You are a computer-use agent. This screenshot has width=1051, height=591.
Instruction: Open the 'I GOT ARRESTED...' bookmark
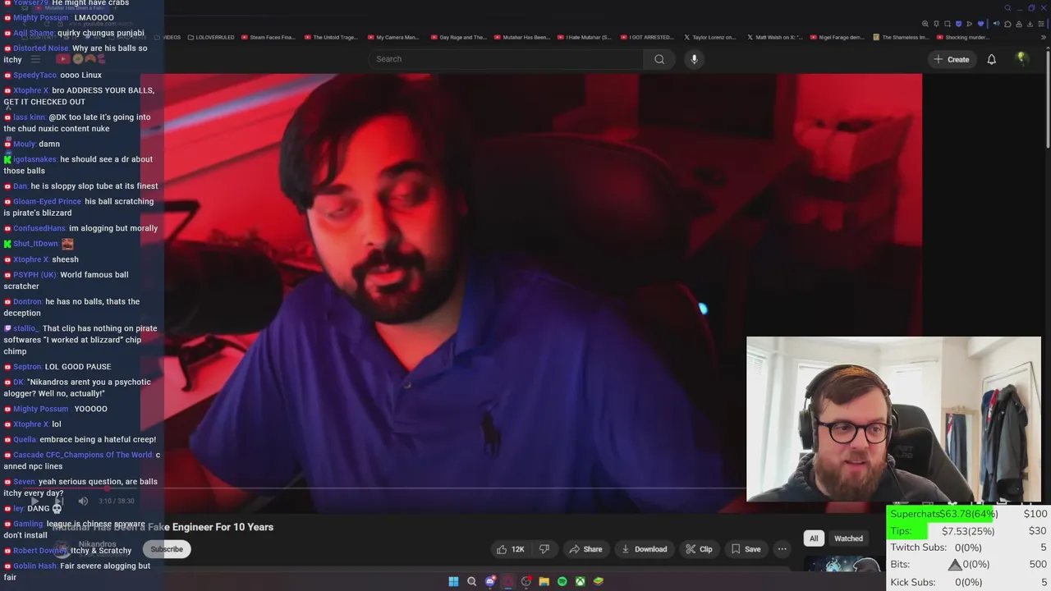647,37
